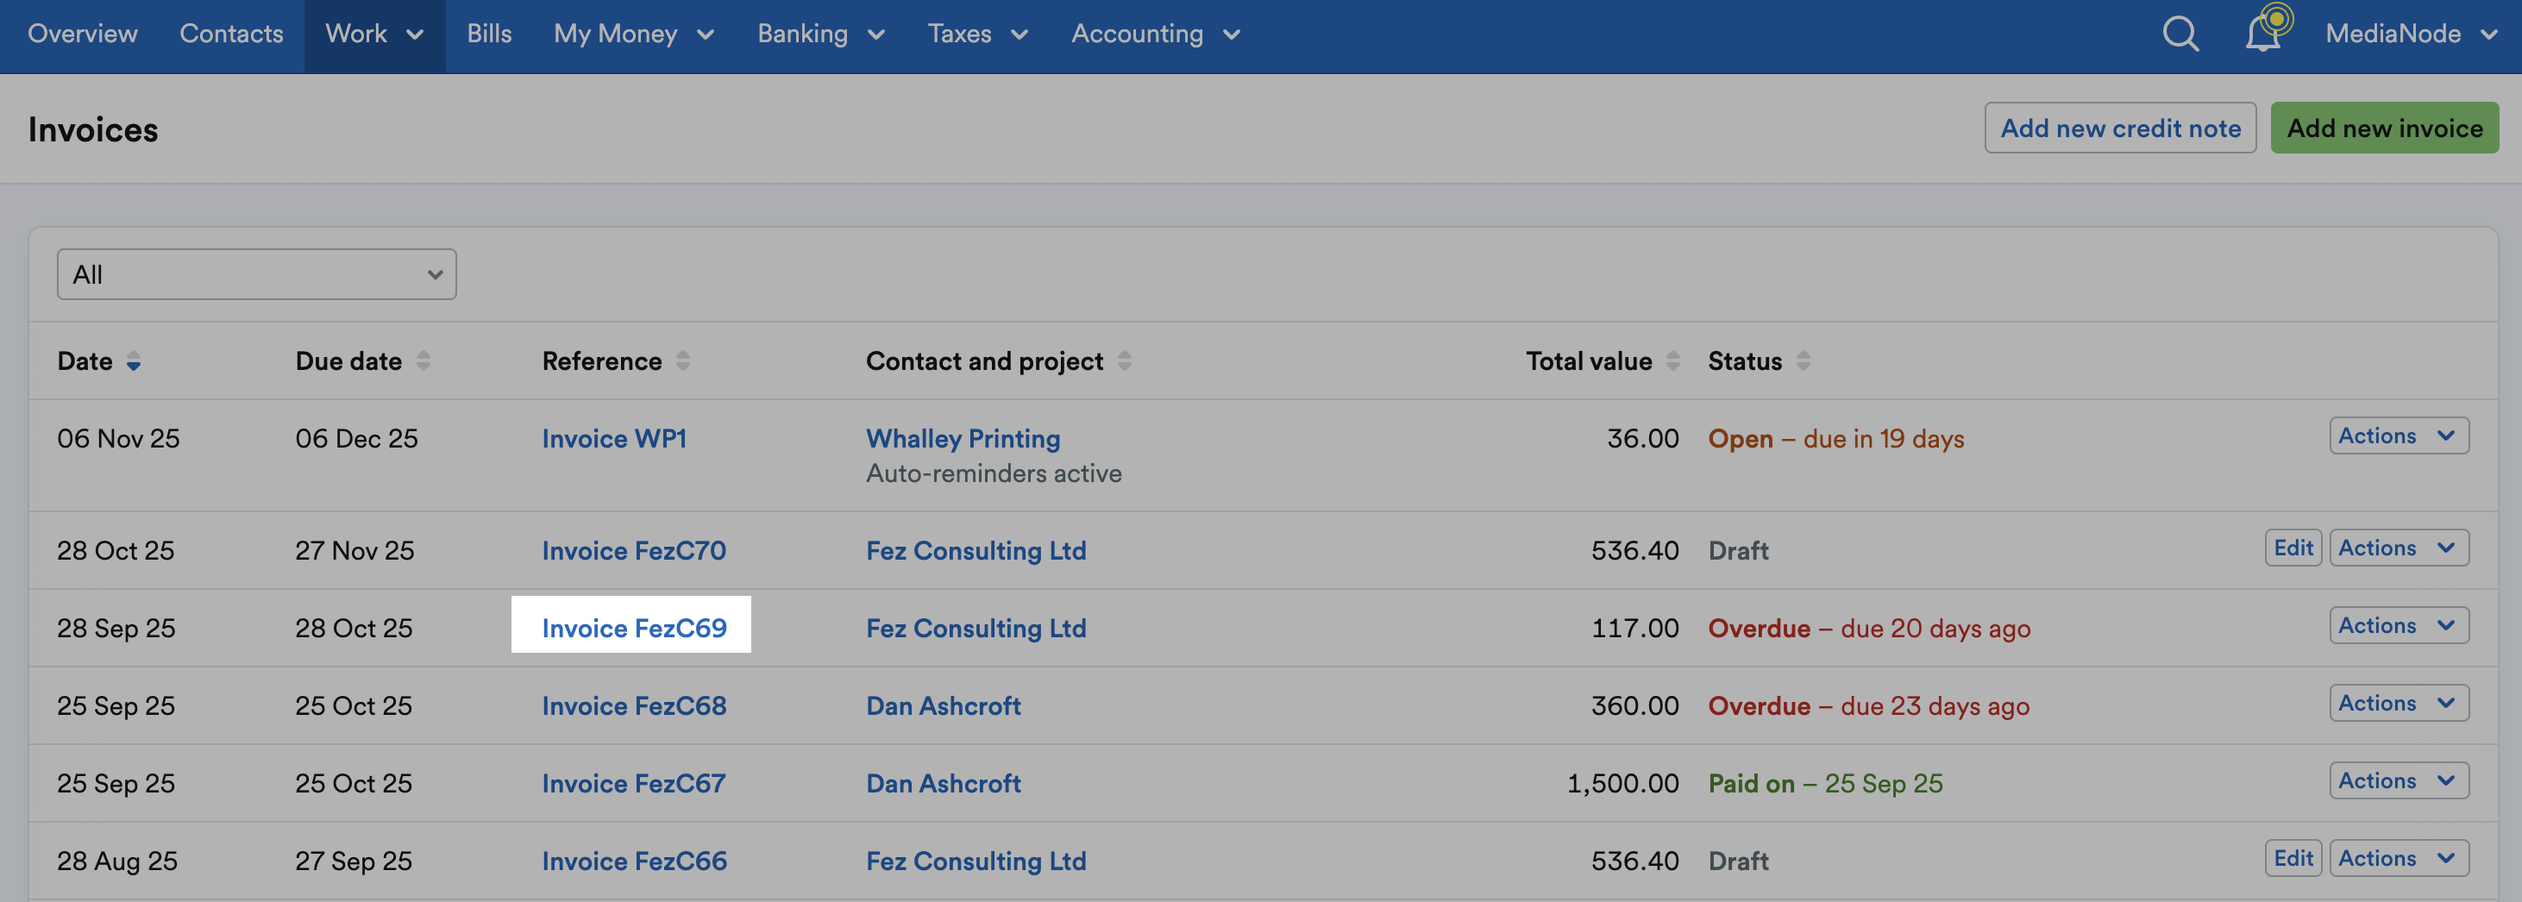This screenshot has height=902, width=2522.
Task: Sort by Contact and project arrows
Action: tap(1124, 362)
